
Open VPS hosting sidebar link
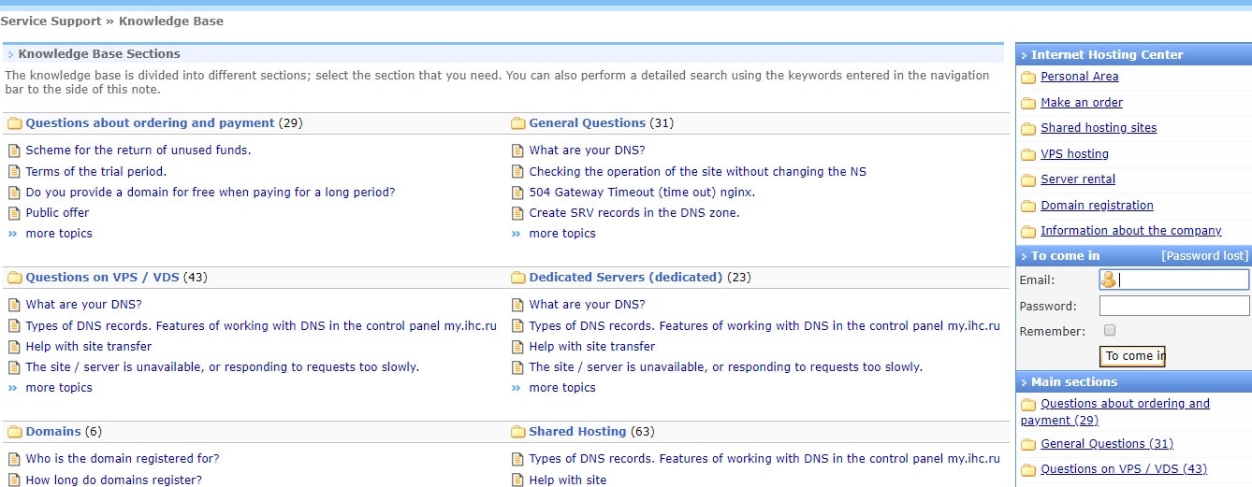tap(1074, 154)
